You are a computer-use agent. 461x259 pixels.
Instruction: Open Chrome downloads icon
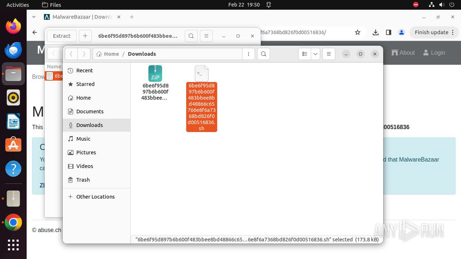(x=376, y=32)
